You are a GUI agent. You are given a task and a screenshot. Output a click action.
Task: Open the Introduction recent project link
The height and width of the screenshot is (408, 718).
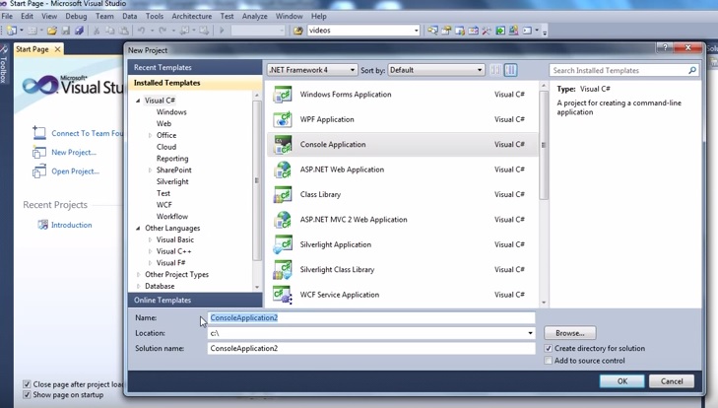[x=72, y=225]
